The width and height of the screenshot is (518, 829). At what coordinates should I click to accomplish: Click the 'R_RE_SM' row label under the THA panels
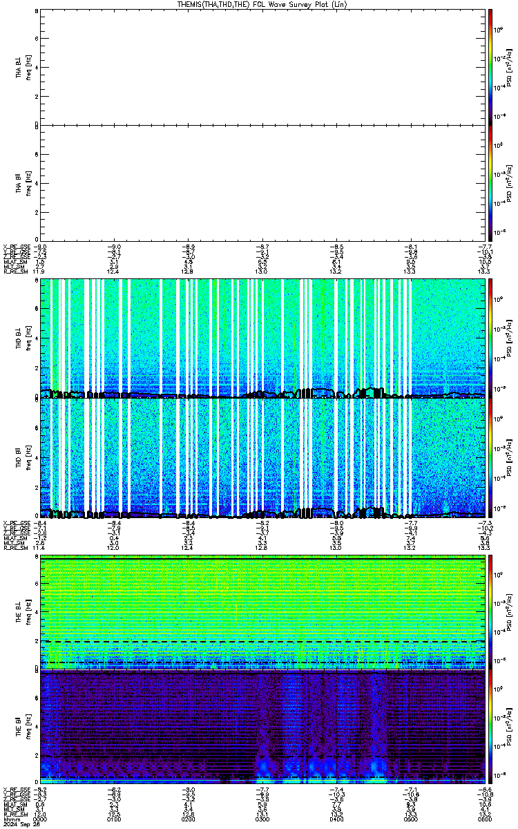point(15,271)
